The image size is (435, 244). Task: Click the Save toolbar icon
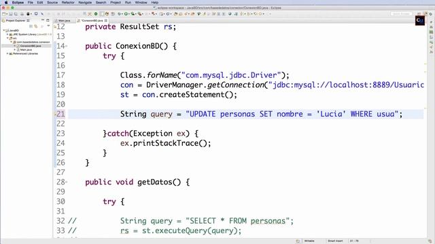click(x=11, y=14)
